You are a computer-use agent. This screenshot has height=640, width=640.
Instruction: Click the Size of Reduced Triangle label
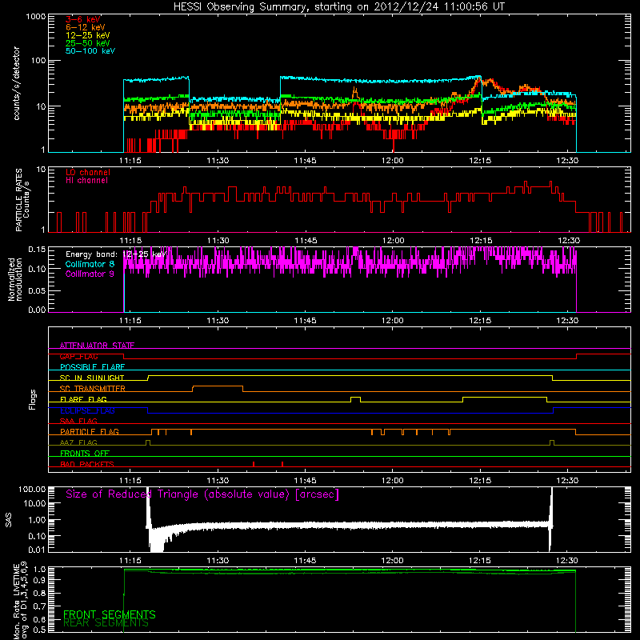coord(202,494)
